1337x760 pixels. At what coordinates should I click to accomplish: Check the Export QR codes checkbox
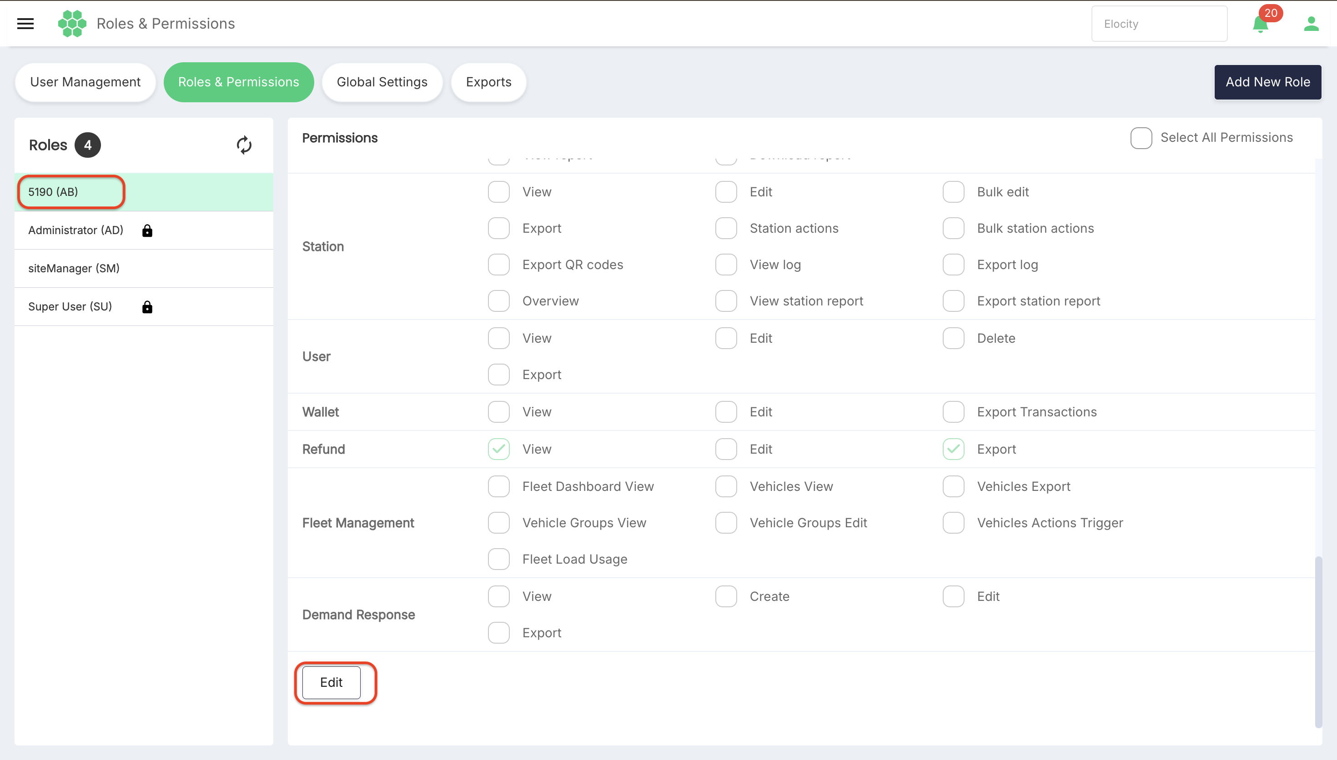498,265
